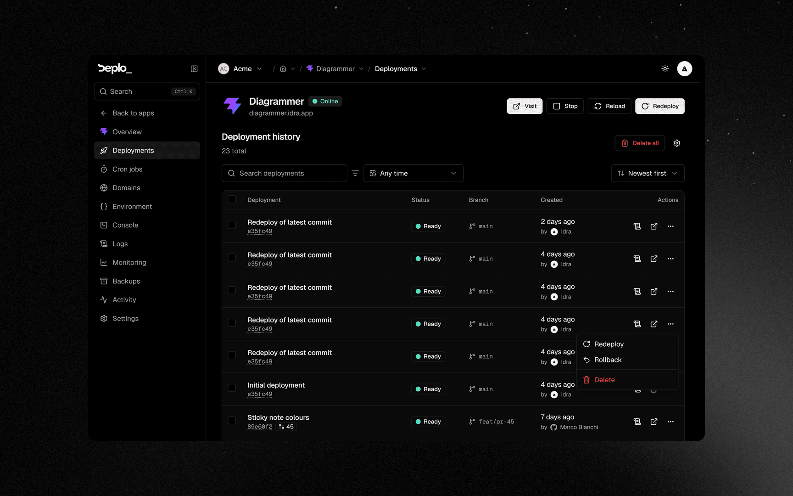Image resolution: width=793 pixels, height=496 pixels.
Task: Click the Visit button
Action: (x=525, y=106)
